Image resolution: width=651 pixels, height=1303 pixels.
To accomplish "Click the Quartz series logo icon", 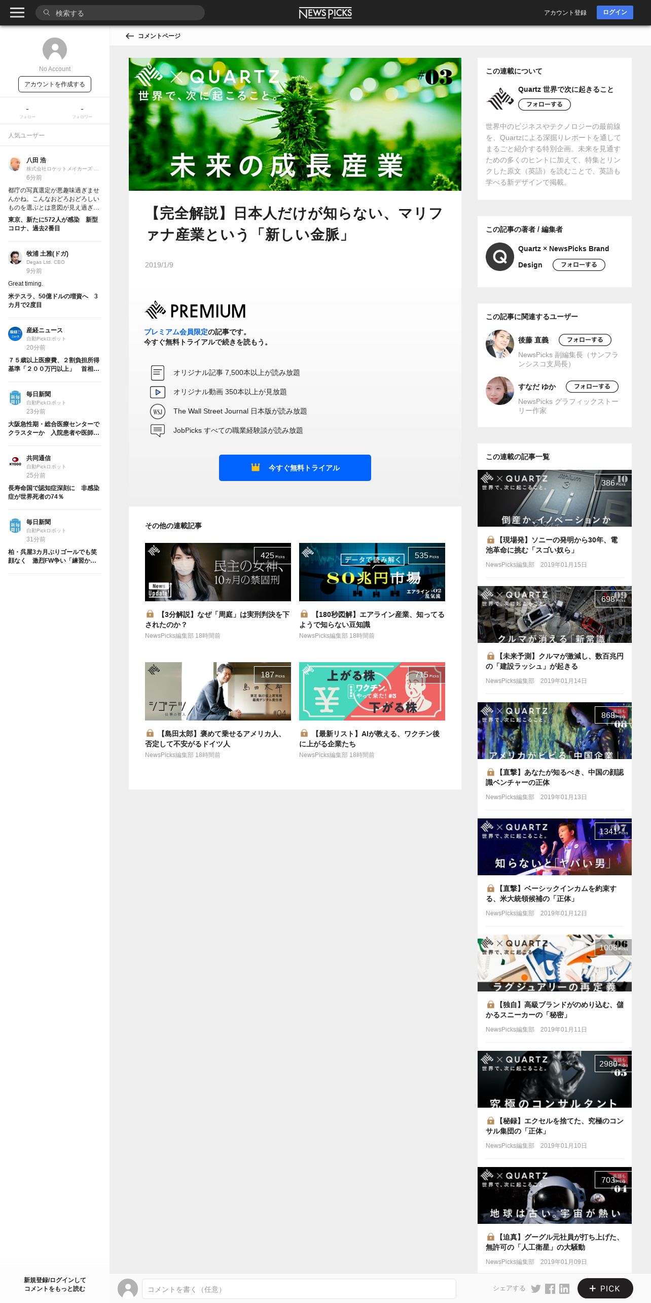I will point(500,98).
